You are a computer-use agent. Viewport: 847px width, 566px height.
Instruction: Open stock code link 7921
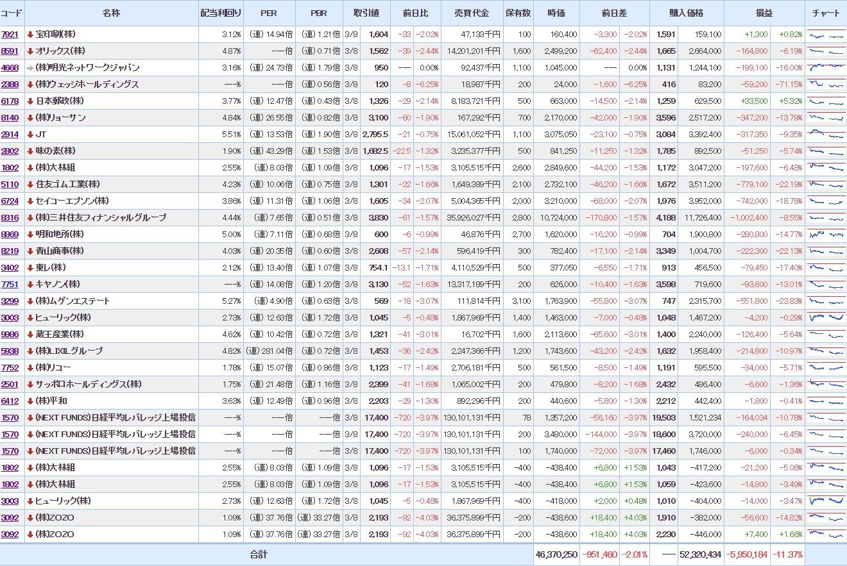tap(10, 35)
